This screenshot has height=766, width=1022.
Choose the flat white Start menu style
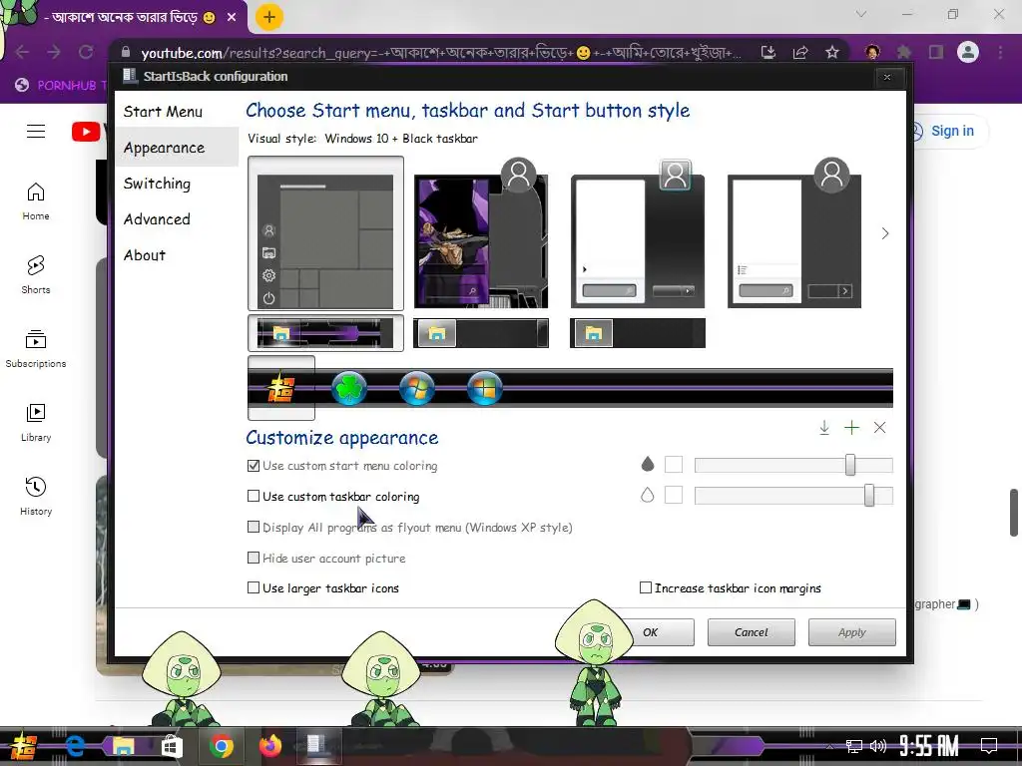click(x=794, y=233)
